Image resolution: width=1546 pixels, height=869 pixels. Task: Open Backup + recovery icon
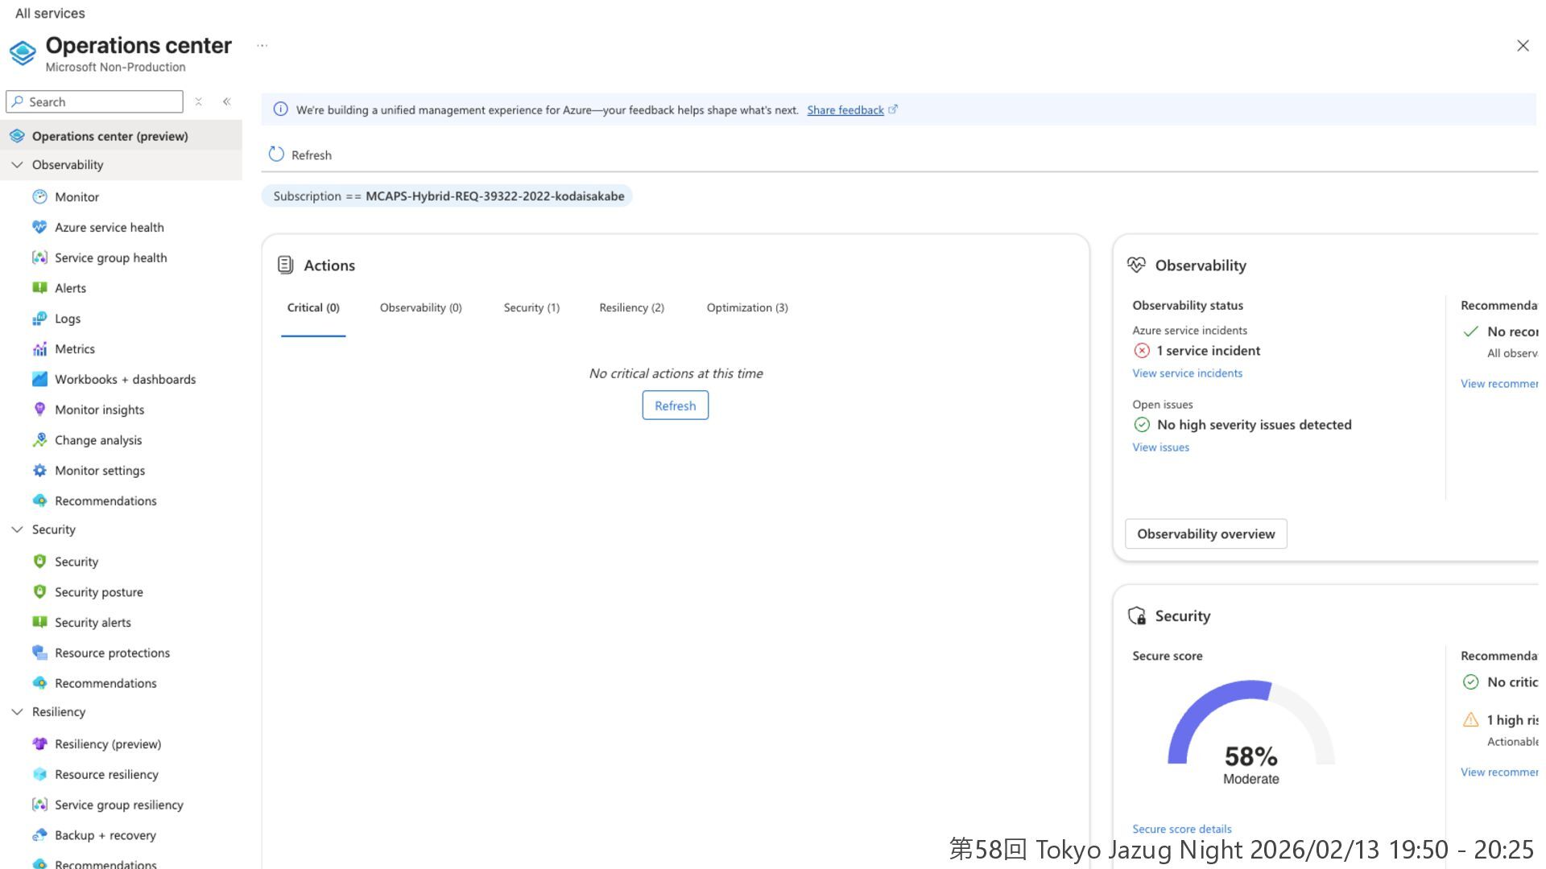39,835
